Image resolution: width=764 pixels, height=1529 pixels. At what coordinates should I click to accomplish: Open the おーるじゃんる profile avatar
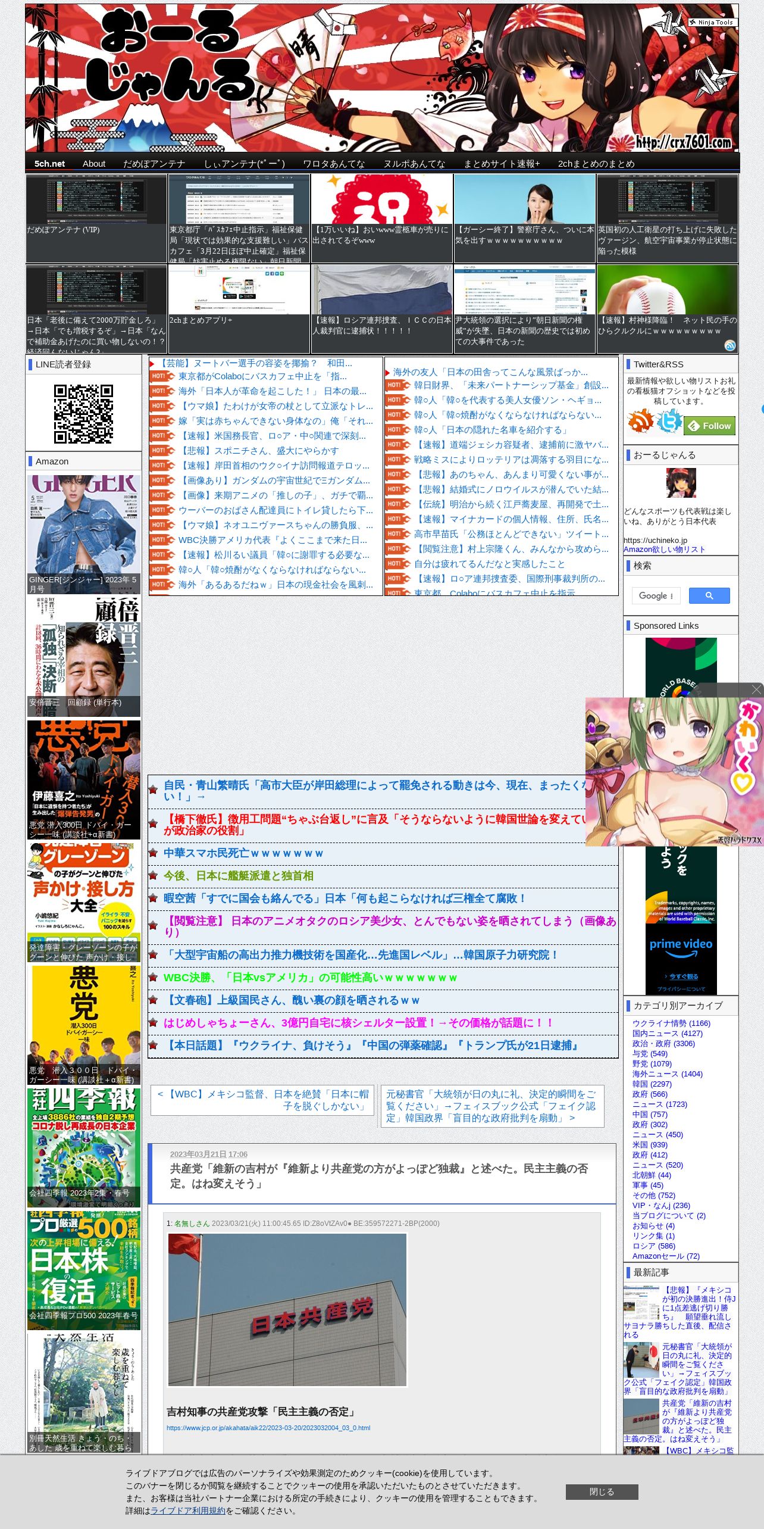coord(681,483)
